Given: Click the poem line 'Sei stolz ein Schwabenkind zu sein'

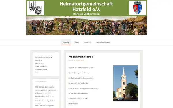Looking at the screenshot, I should (x=81, y=68).
